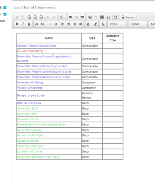Click the button-shaped insert icon
Viewport: 155px width, 185px height.
[x=82, y=17]
